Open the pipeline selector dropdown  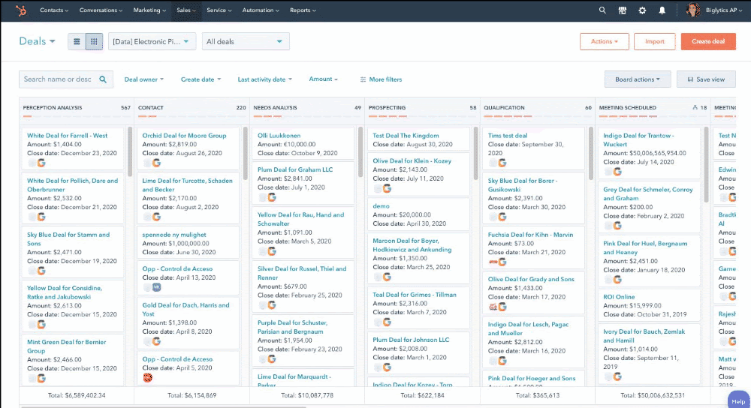coord(152,42)
